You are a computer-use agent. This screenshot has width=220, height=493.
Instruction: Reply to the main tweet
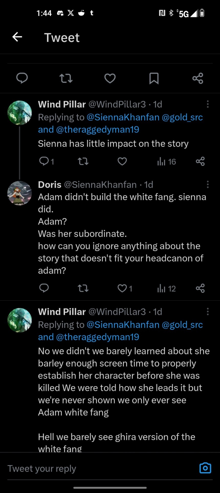(x=22, y=78)
